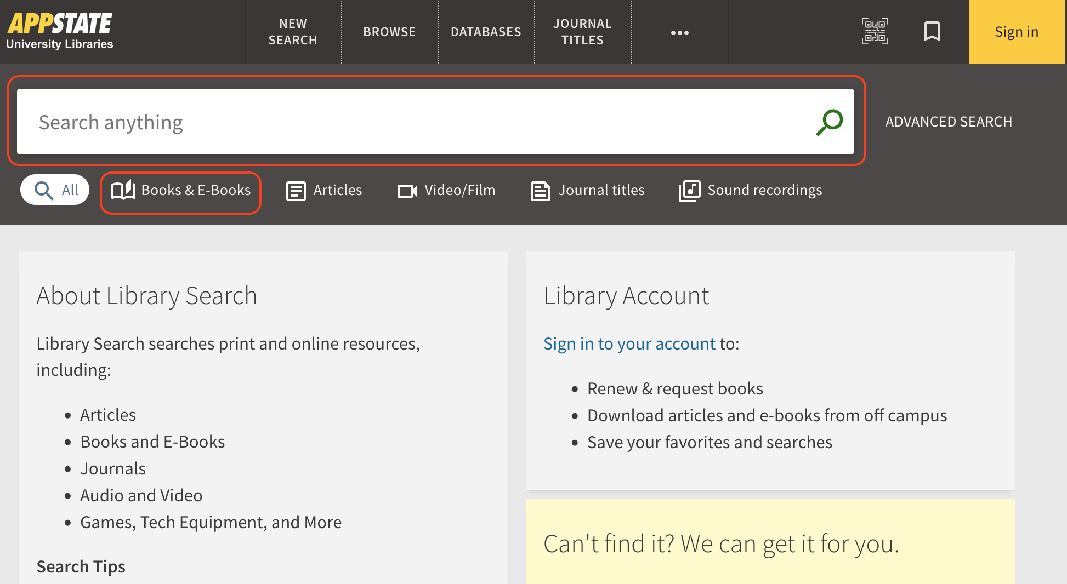Open New Search in top navigation
The height and width of the screenshot is (584, 1067).
point(293,32)
